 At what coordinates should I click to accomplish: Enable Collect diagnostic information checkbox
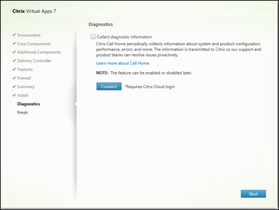[93, 37]
